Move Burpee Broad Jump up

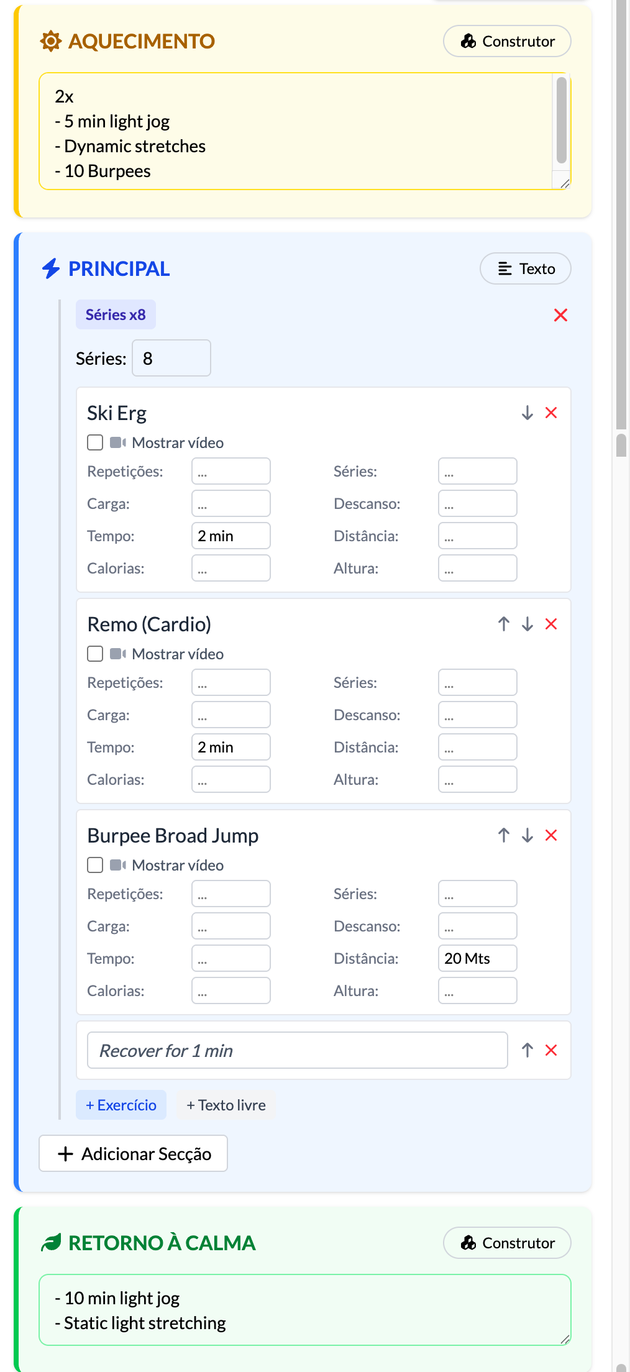(504, 836)
